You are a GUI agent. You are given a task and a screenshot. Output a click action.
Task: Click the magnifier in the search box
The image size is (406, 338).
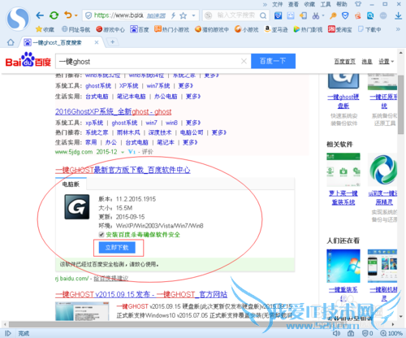pos(263,15)
